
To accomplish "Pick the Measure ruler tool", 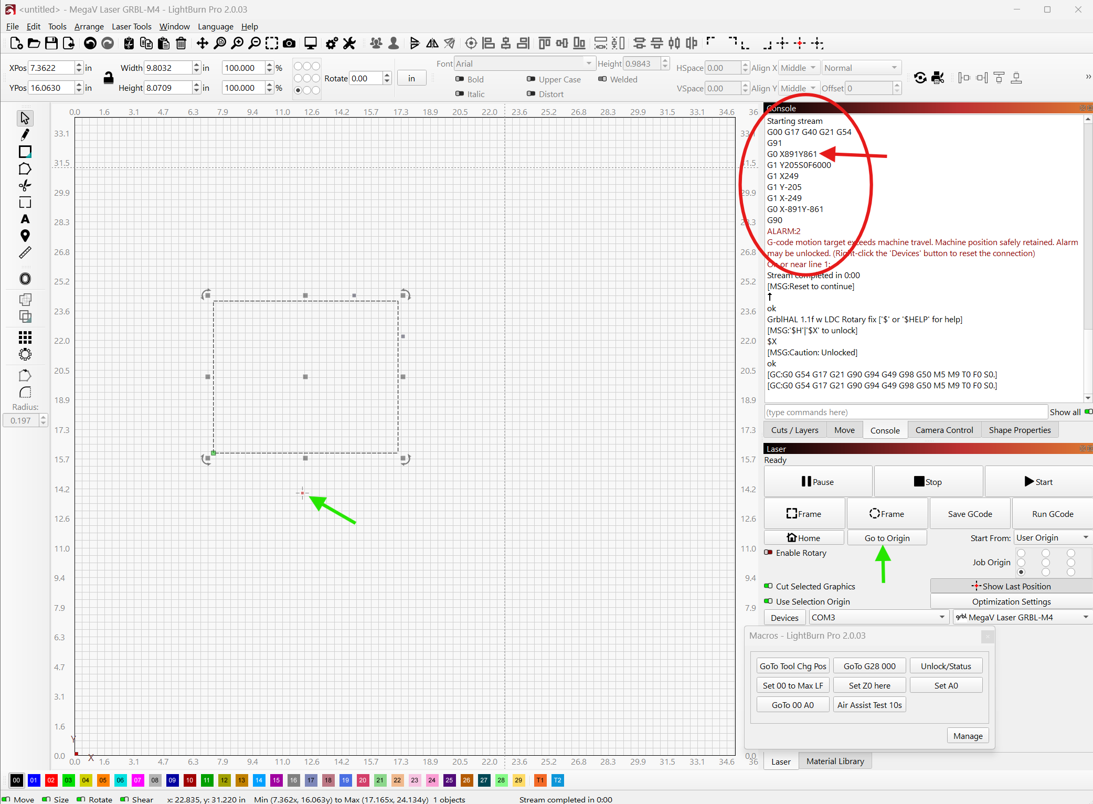I will [x=25, y=253].
